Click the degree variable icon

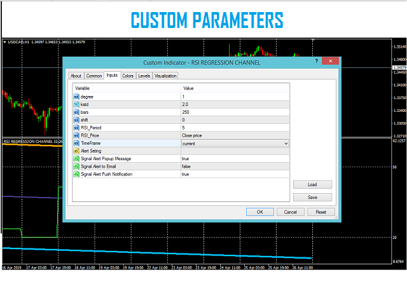(76, 97)
